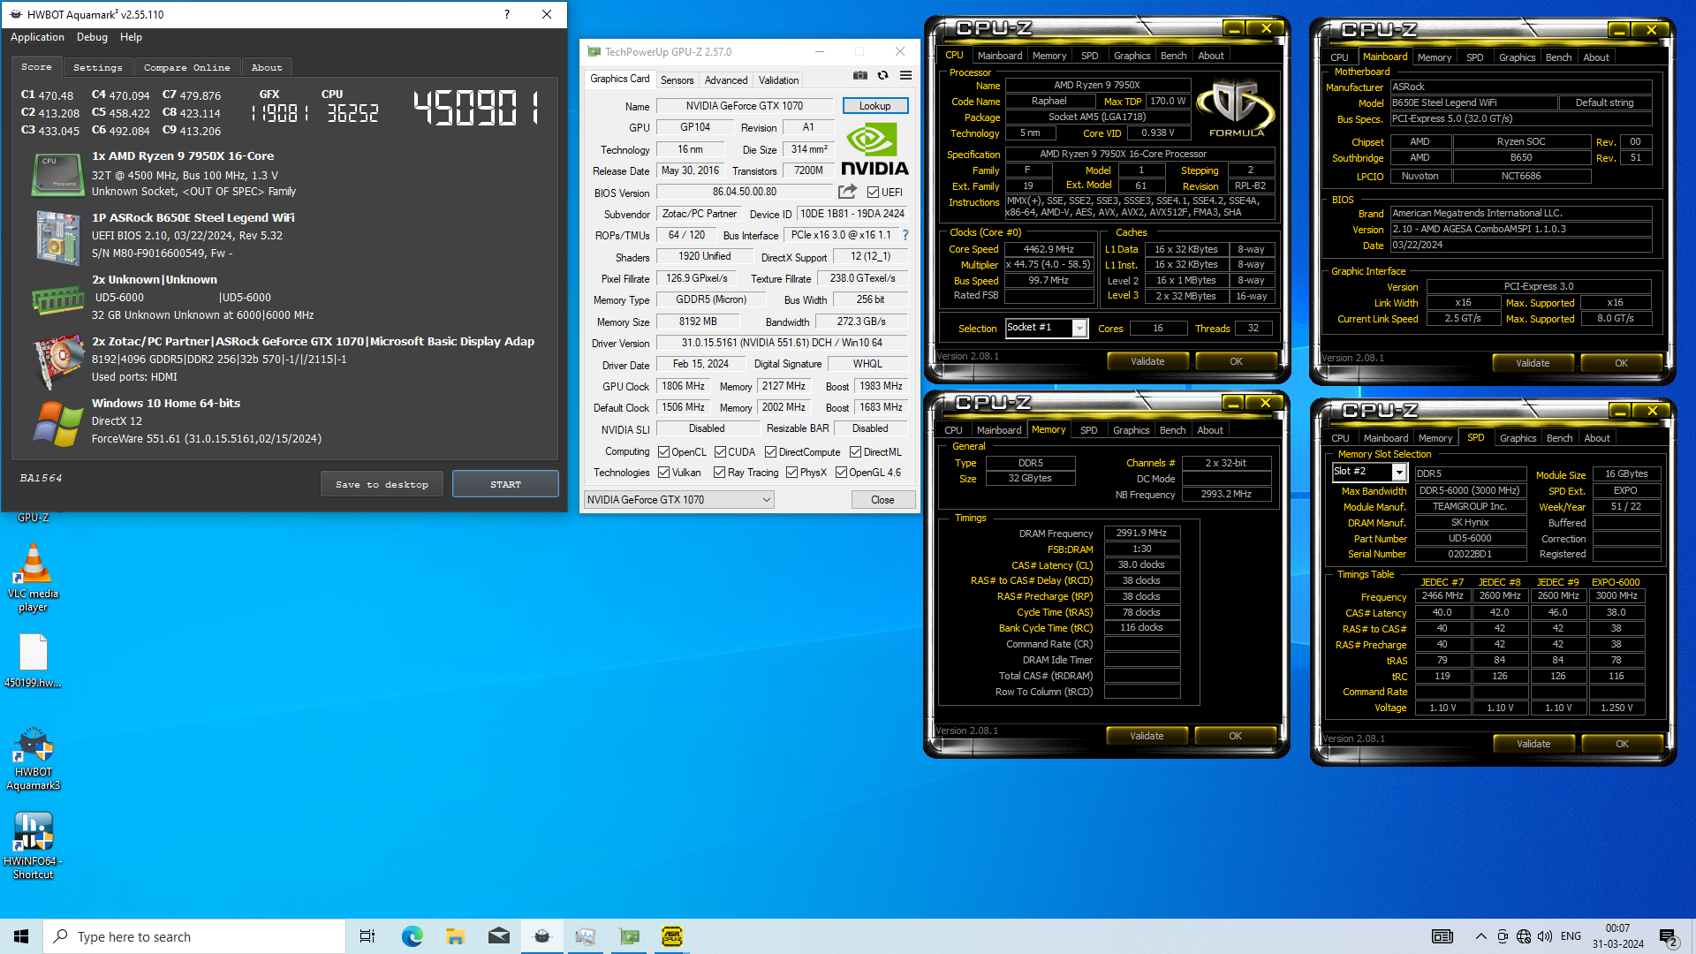The width and height of the screenshot is (1696, 954).
Task: Open HWBOT Aquamark3 desktop shortcut
Action: 33,758
